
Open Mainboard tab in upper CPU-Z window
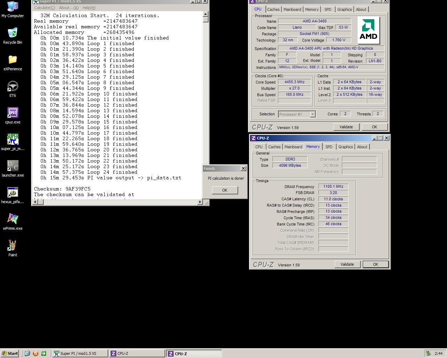tap(292, 9)
